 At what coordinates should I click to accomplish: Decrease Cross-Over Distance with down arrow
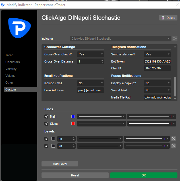(102, 63)
